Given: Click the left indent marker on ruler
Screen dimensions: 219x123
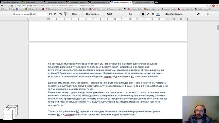Looking at the screenshot, I should (48, 19).
